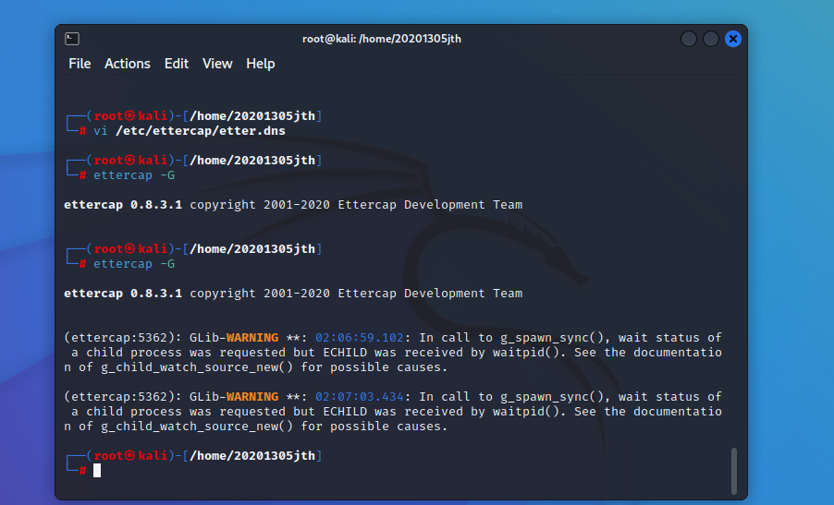Open the View menu
Image resolution: width=834 pixels, height=505 pixels.
coord(217,64)
